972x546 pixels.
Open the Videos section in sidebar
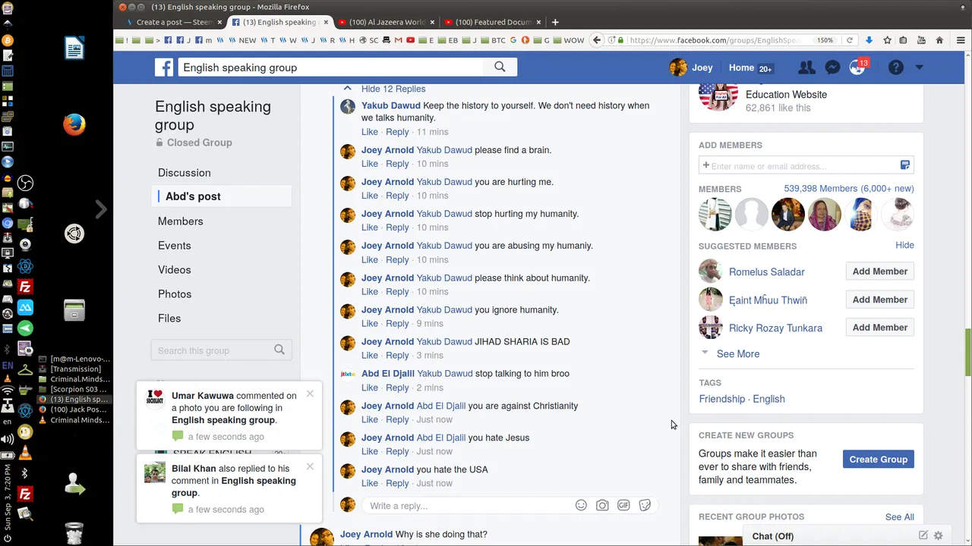pos(174,269)
